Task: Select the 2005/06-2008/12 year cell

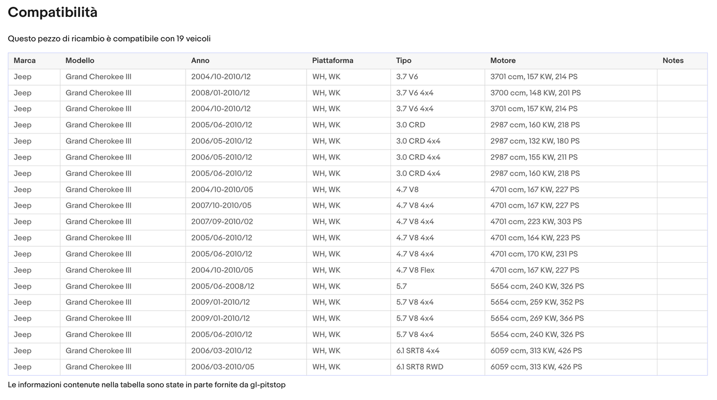Action: [222, 286]
